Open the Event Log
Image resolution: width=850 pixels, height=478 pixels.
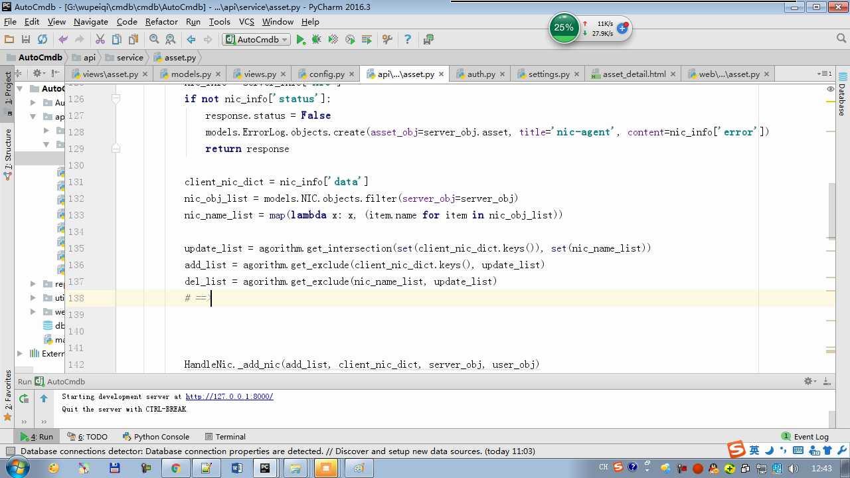pos(805,437)
